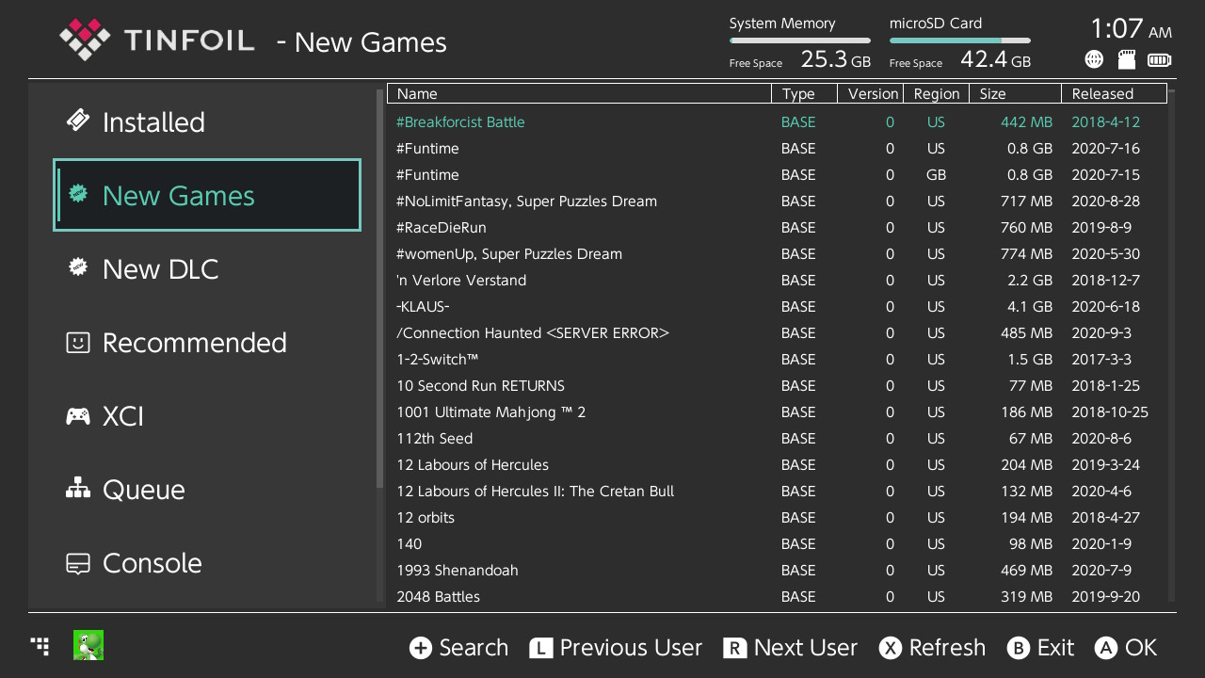1205x678 pixels.
Task: Click the grid dots icon at bottom left
Action: tap(40, 645)
